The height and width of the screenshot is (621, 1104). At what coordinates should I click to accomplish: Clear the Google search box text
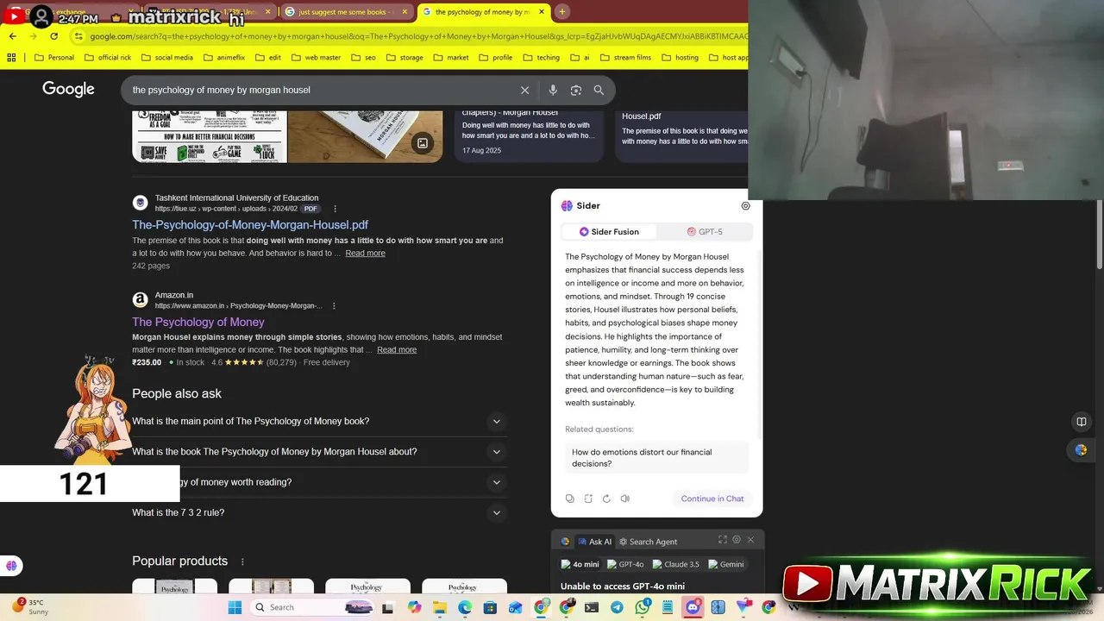click(x=524, y=90)
